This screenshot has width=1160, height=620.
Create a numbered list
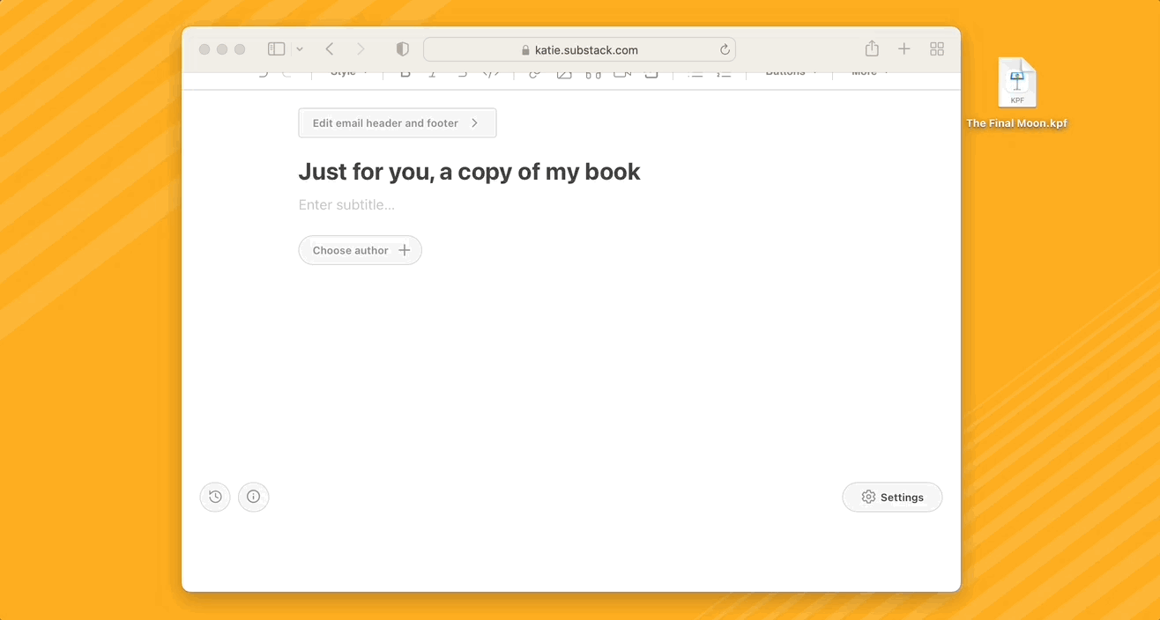click(x=724, y=73)
